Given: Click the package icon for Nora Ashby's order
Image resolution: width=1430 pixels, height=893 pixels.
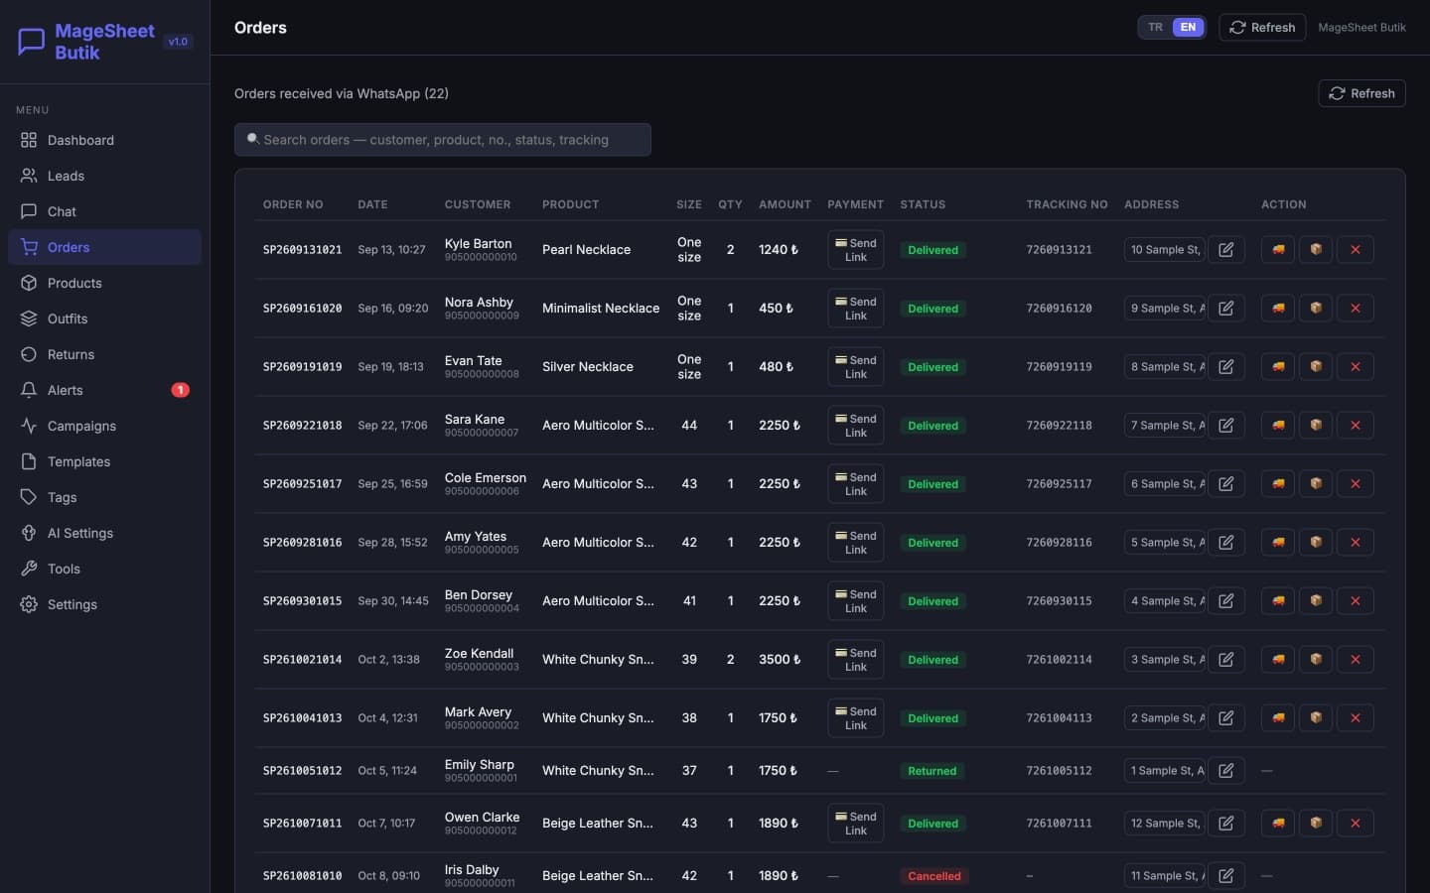Looking at the screenshot, I should click(x=1316, y=309).
